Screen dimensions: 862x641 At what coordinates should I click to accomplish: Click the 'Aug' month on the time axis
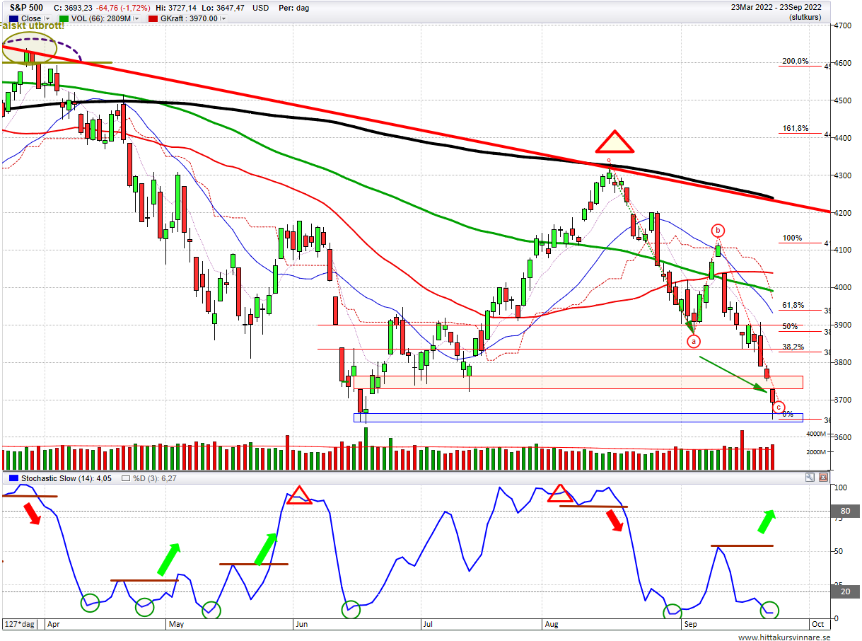(552, 625)
